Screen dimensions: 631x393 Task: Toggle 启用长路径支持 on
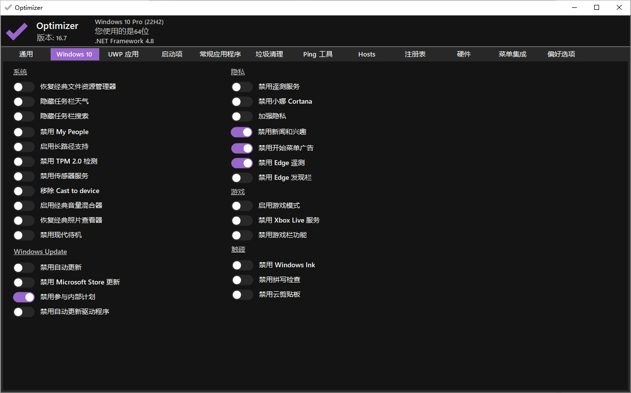(x=24, y=146)
